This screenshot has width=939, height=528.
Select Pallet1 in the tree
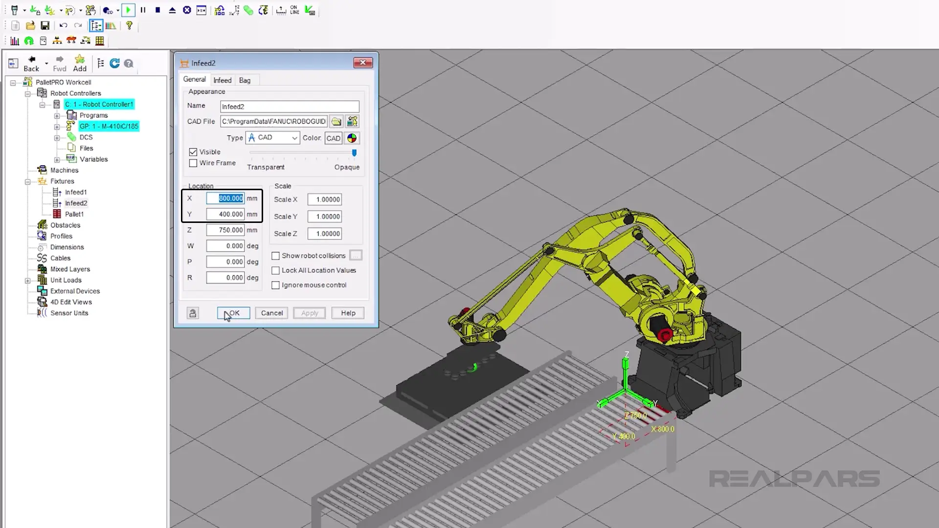74,214
